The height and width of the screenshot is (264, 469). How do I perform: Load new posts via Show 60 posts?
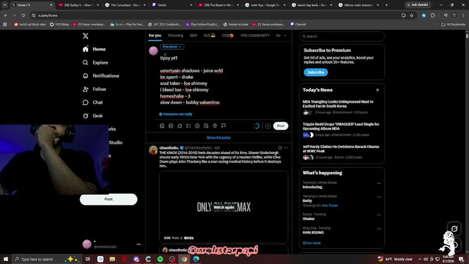[x=218, y=138]
